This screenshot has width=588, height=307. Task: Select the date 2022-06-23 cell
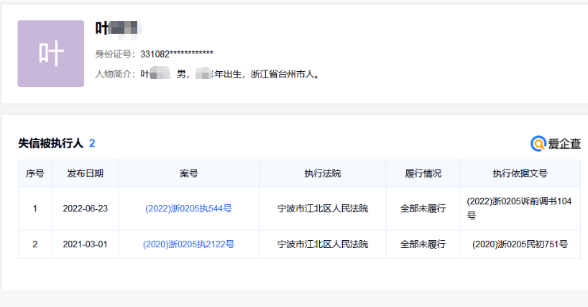pyautogui.click(x=85, y=209)
